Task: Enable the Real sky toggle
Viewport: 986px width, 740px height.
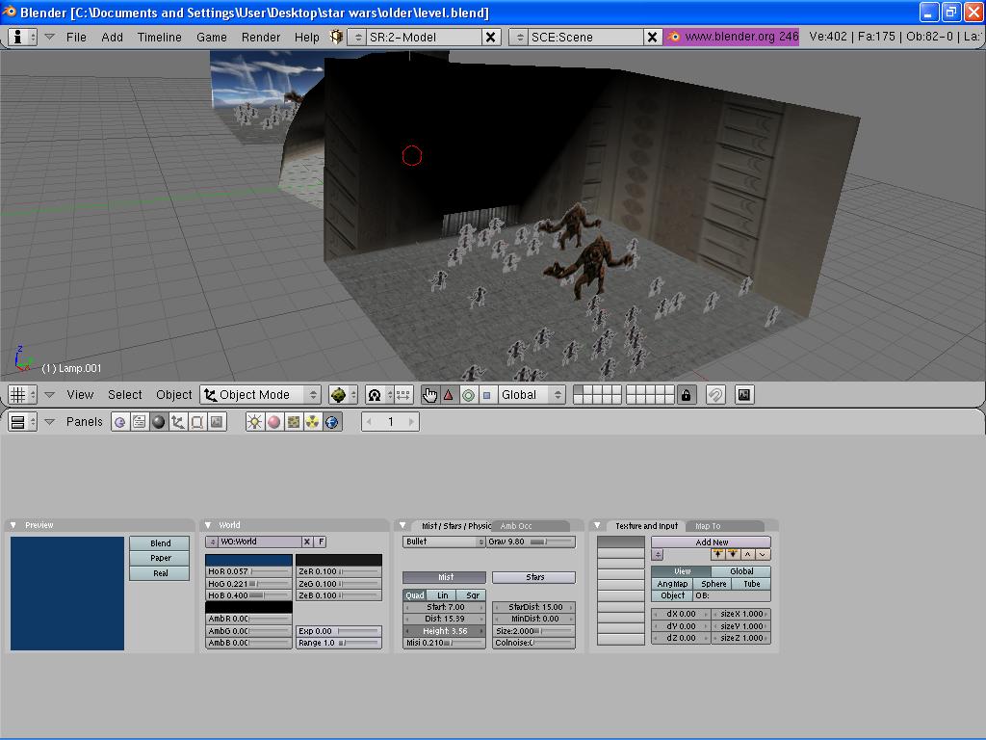Action: [x=160, y=573]
